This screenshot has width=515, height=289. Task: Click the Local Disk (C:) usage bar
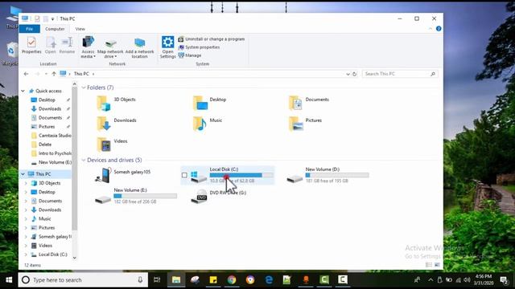[x=241, y=175]
